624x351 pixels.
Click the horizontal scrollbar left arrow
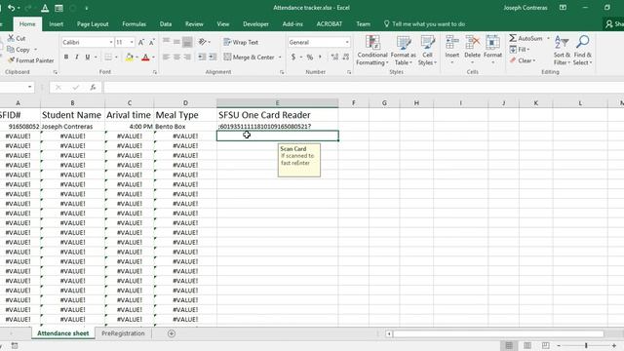389,333
